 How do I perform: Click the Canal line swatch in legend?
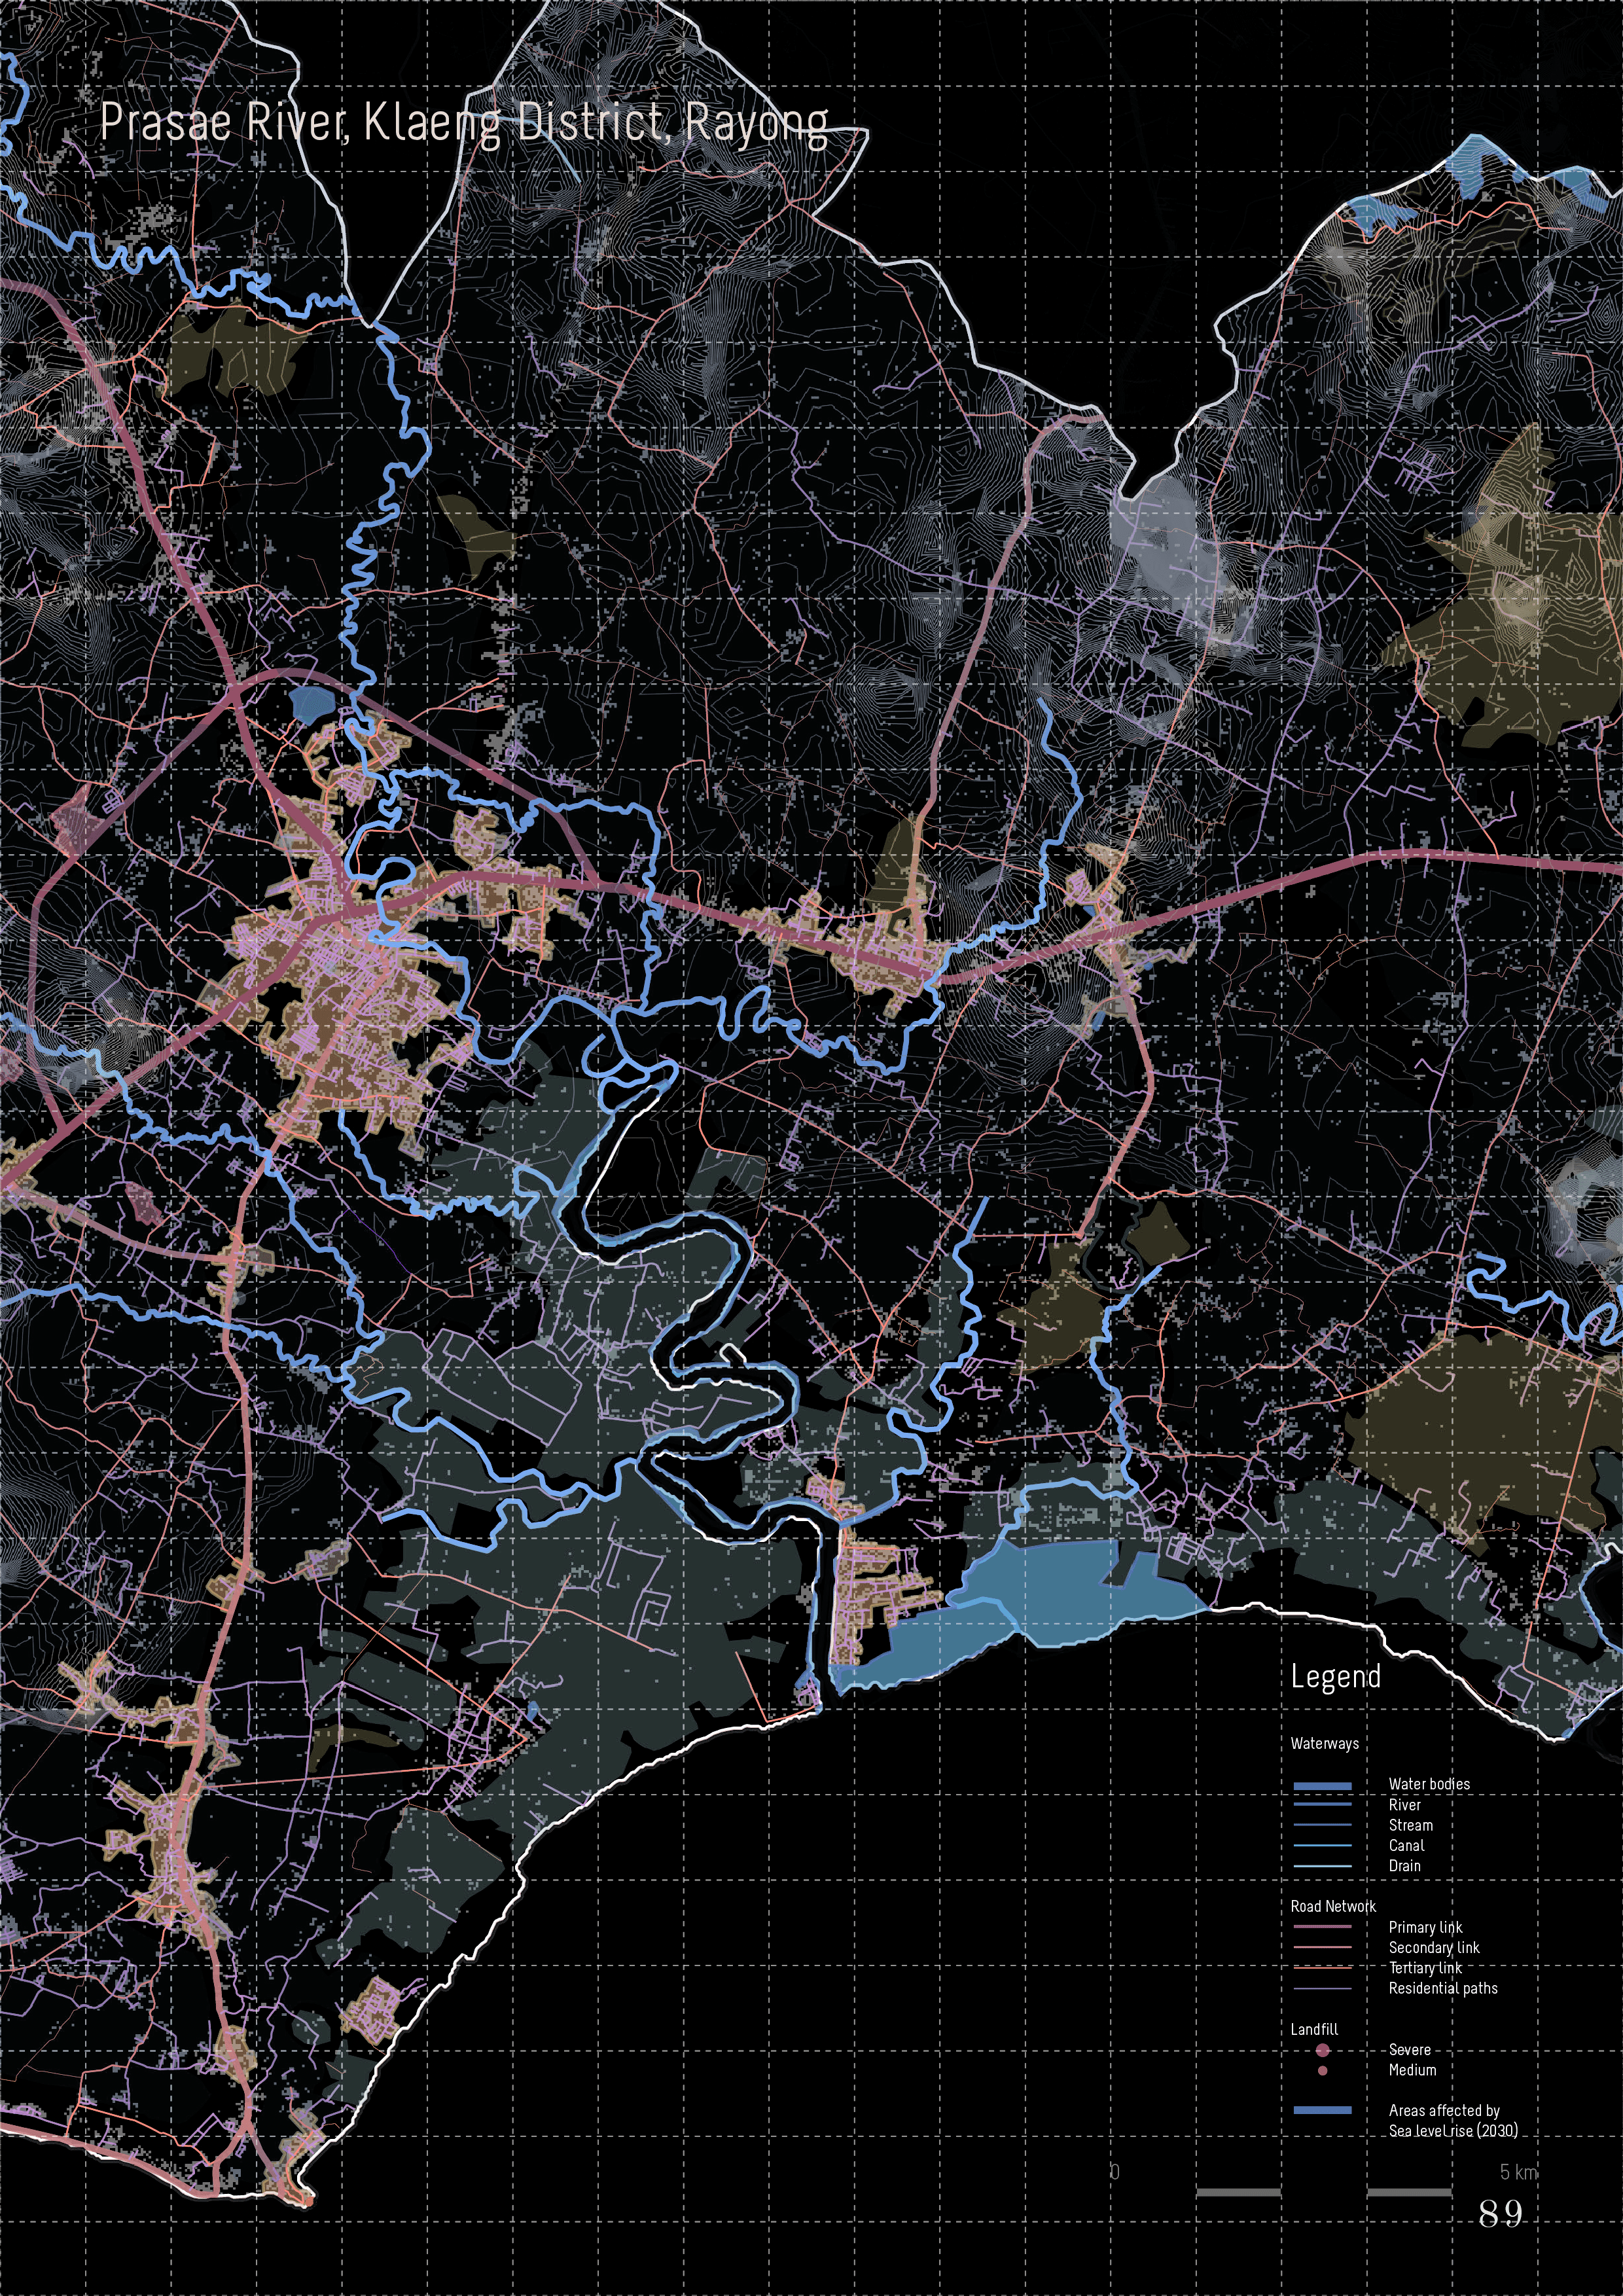(x=1322, y=1845)
